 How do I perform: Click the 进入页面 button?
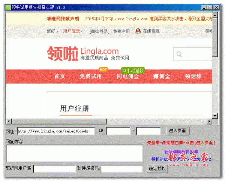tap(178, 131)
